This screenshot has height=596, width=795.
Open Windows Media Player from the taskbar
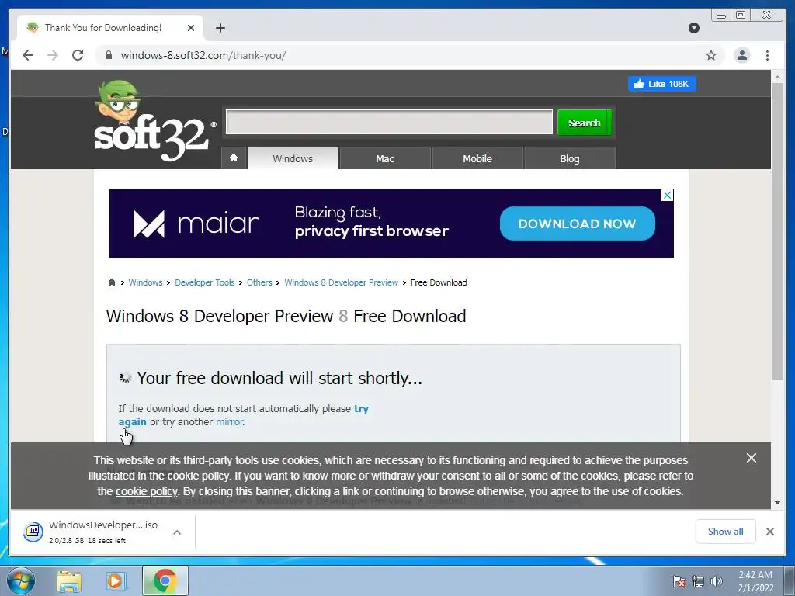(115, 580)
